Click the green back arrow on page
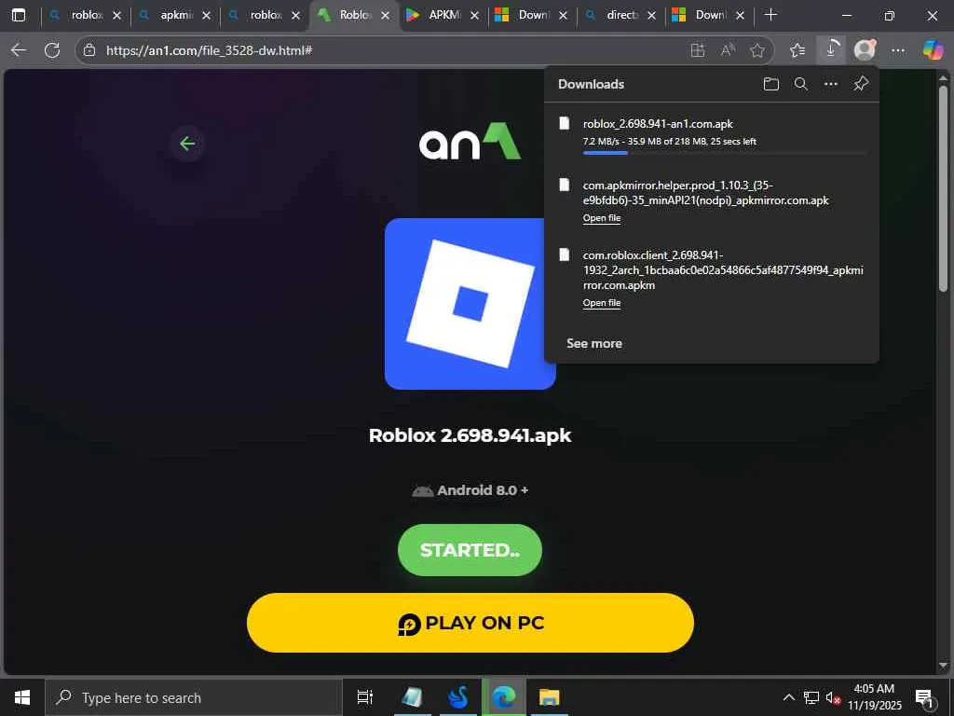The width and height of the screenshot is (954, 716). 187,144
